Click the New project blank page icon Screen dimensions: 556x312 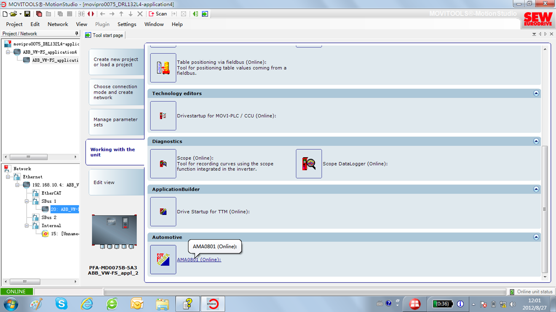point(5,14)
